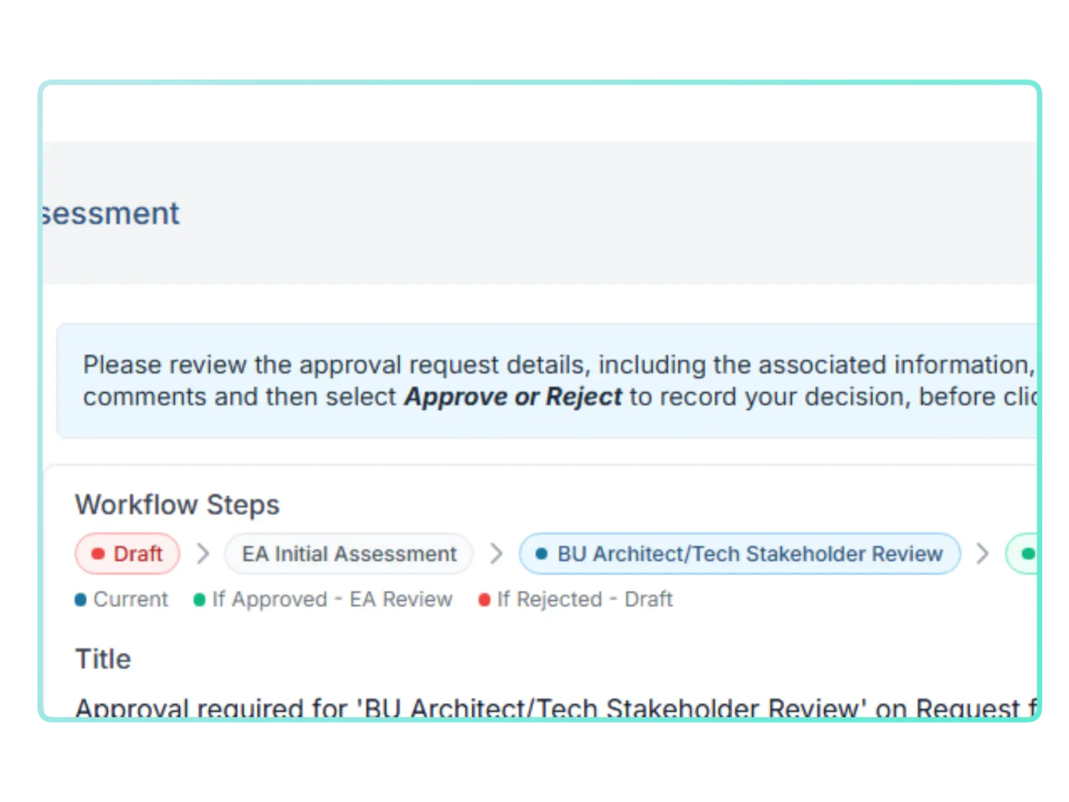Image resolution: width=1069 pixels, height=802 pixels.
Task: Select the Draft workflow step pill
Action: pos(128,553)
